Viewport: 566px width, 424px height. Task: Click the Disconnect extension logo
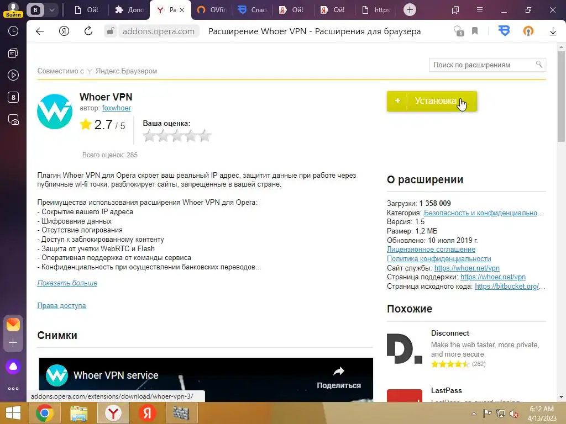(x=404, y=348)
